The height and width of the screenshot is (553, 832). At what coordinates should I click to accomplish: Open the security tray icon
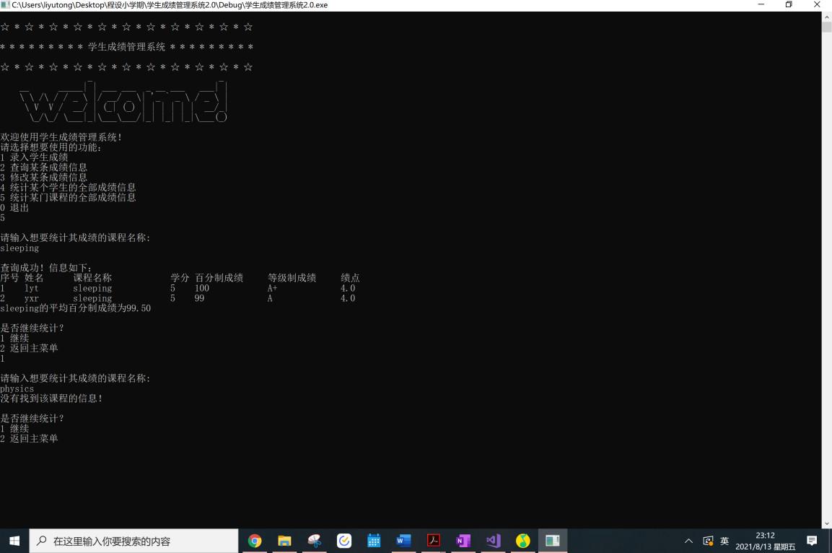click(708, 541)
